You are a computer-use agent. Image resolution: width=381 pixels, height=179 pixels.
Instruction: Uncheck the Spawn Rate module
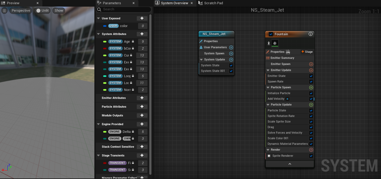coord(311,82)
